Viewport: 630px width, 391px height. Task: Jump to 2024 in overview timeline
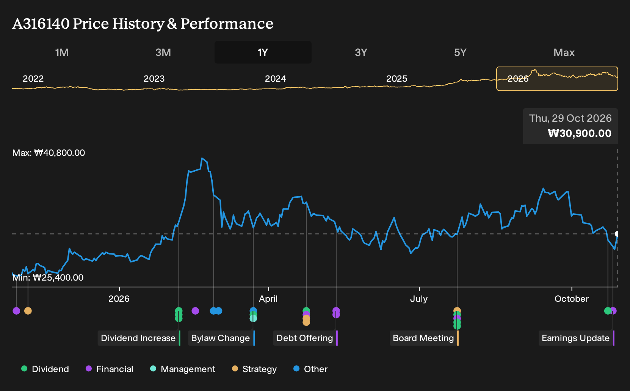tap(276, 79)
